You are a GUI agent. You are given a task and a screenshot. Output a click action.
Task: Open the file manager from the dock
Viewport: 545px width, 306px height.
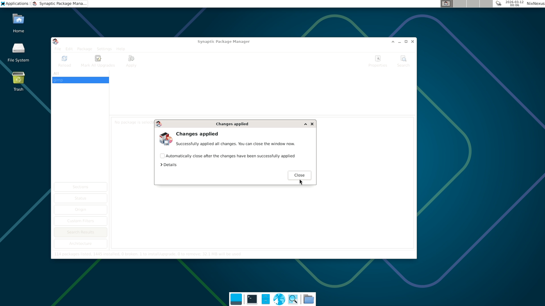pyautogui.click(x=308, y=299)
